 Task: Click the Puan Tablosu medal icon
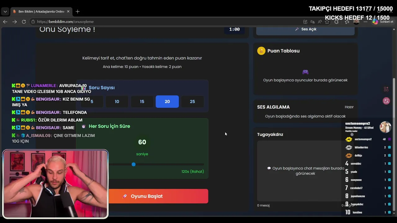point(261,51)
